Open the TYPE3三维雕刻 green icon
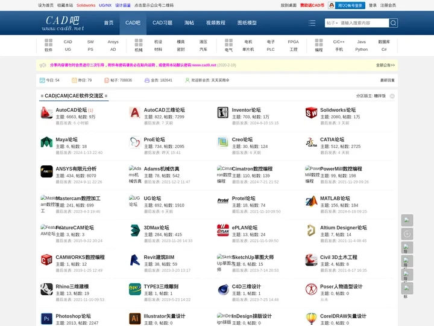434x326 pixels. coord(135,289)
